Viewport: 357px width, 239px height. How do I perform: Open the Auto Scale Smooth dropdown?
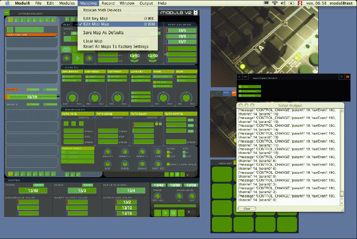[x=112, y=118]
